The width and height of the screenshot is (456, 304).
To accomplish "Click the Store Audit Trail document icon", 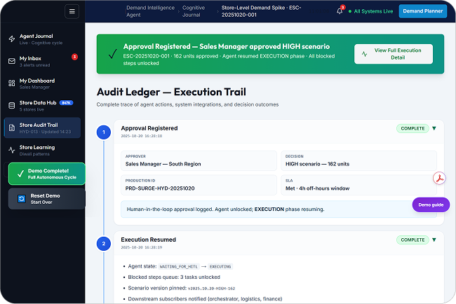I will pyautogui.click(x=12, y=127).
